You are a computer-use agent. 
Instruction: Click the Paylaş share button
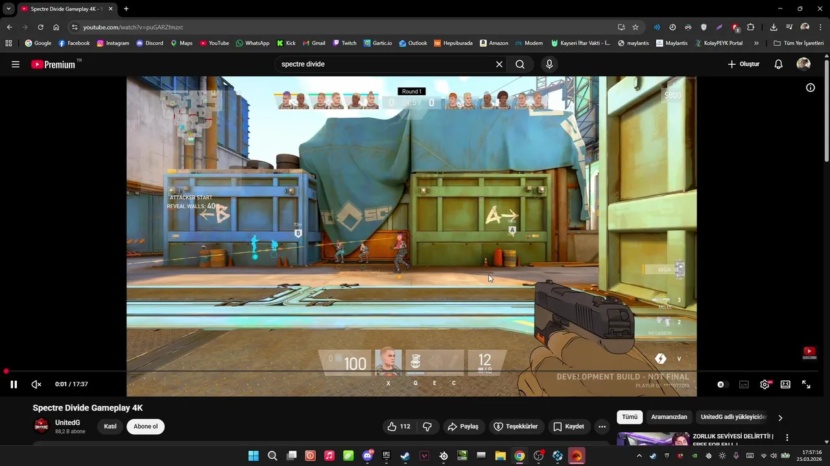[463, 427]
